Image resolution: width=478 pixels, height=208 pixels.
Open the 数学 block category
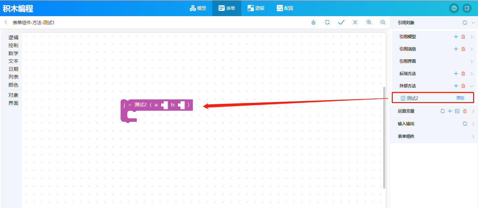(13, 53)
